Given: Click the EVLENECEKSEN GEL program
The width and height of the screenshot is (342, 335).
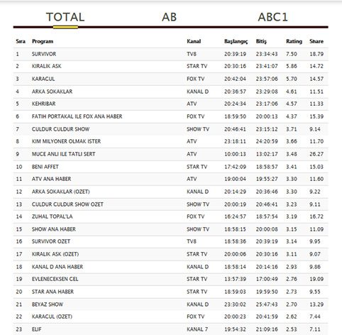Looking at the screenshot, I should [55, 279].
